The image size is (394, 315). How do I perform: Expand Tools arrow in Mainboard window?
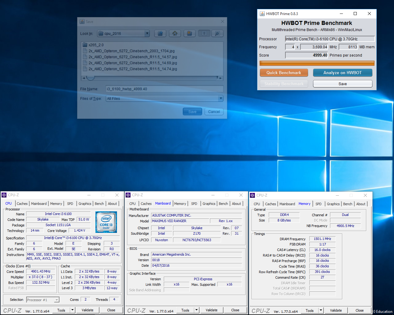197,310
